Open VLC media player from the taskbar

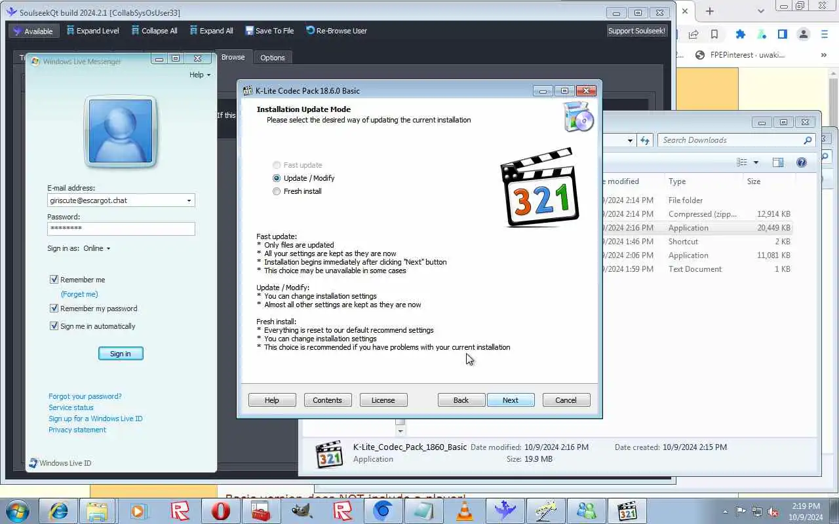[x=465, y=510]
